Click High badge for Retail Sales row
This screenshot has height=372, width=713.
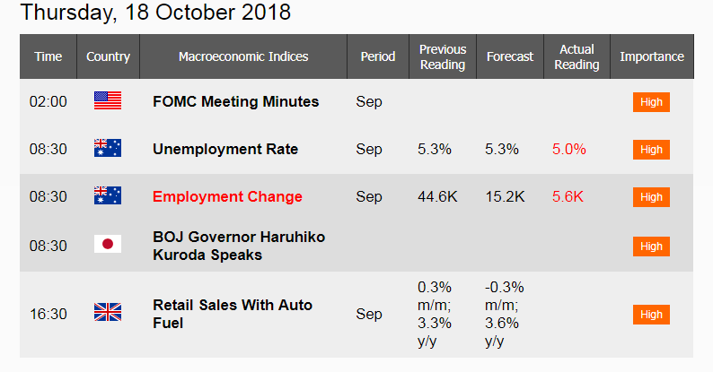tap(651, 315)
